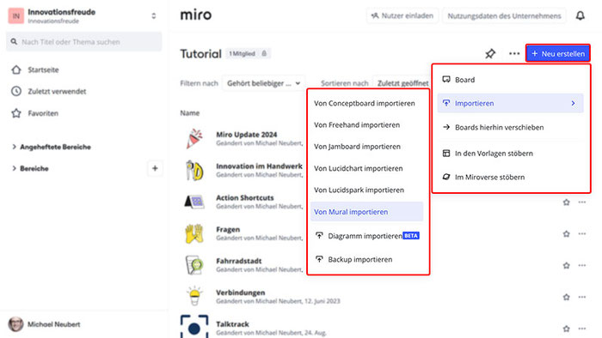The image size is (602, 338).
Task: Star the Fragen board as favorite
Action: 566,233
